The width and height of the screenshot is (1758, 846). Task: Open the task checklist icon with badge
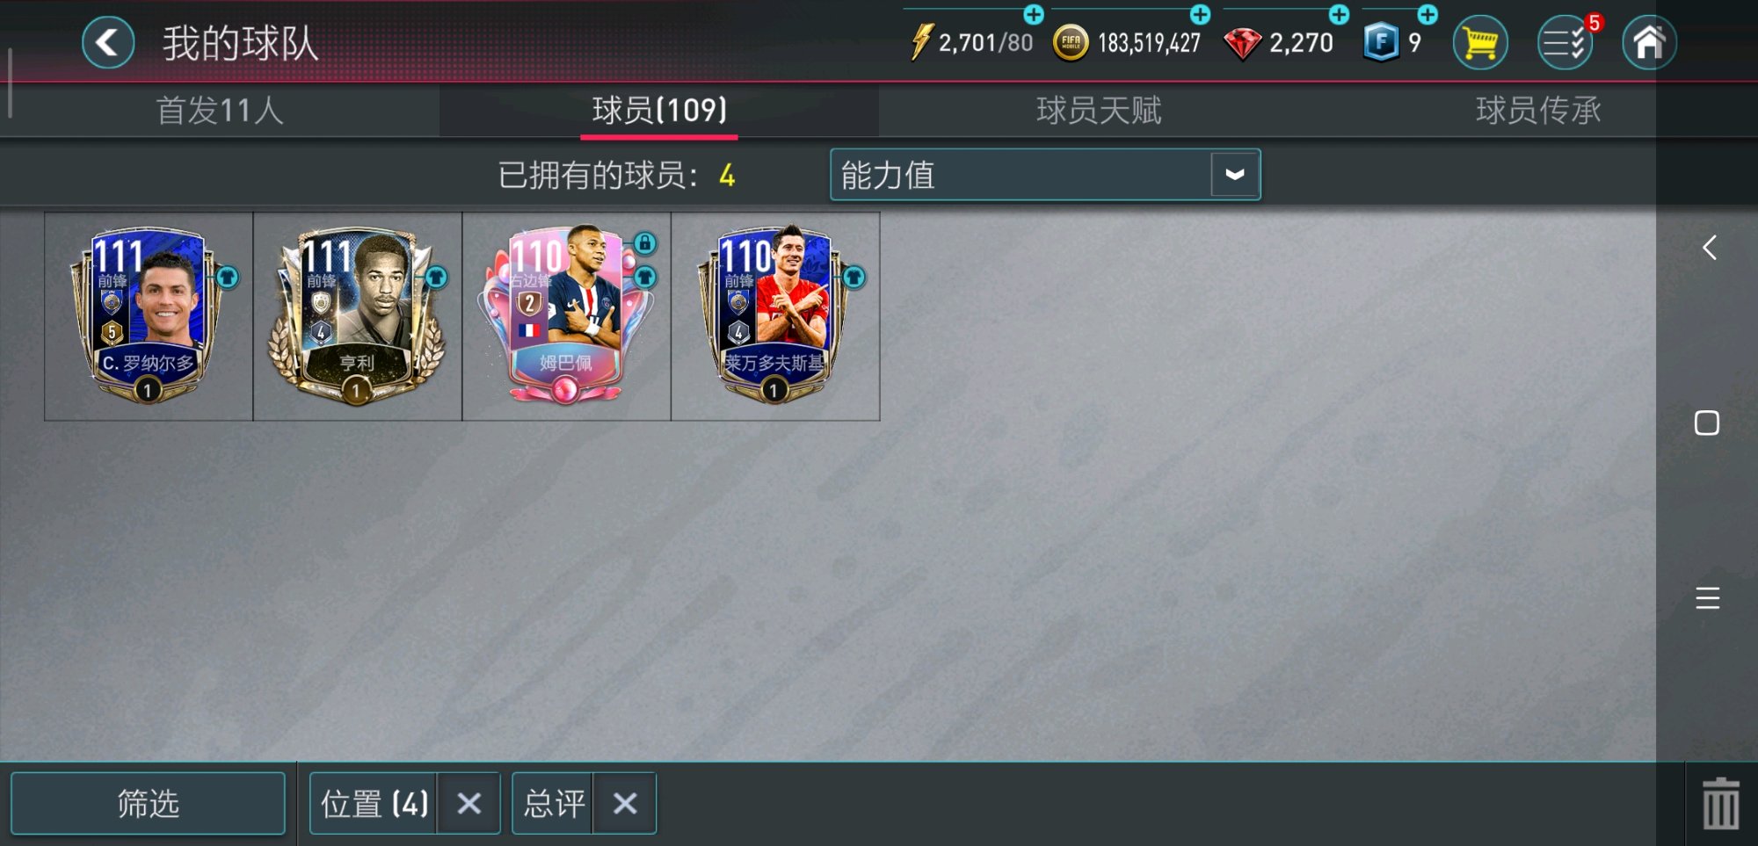coord(1565,42)
